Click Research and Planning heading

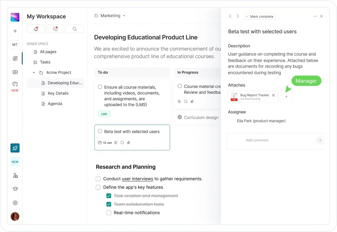[126, 167]
